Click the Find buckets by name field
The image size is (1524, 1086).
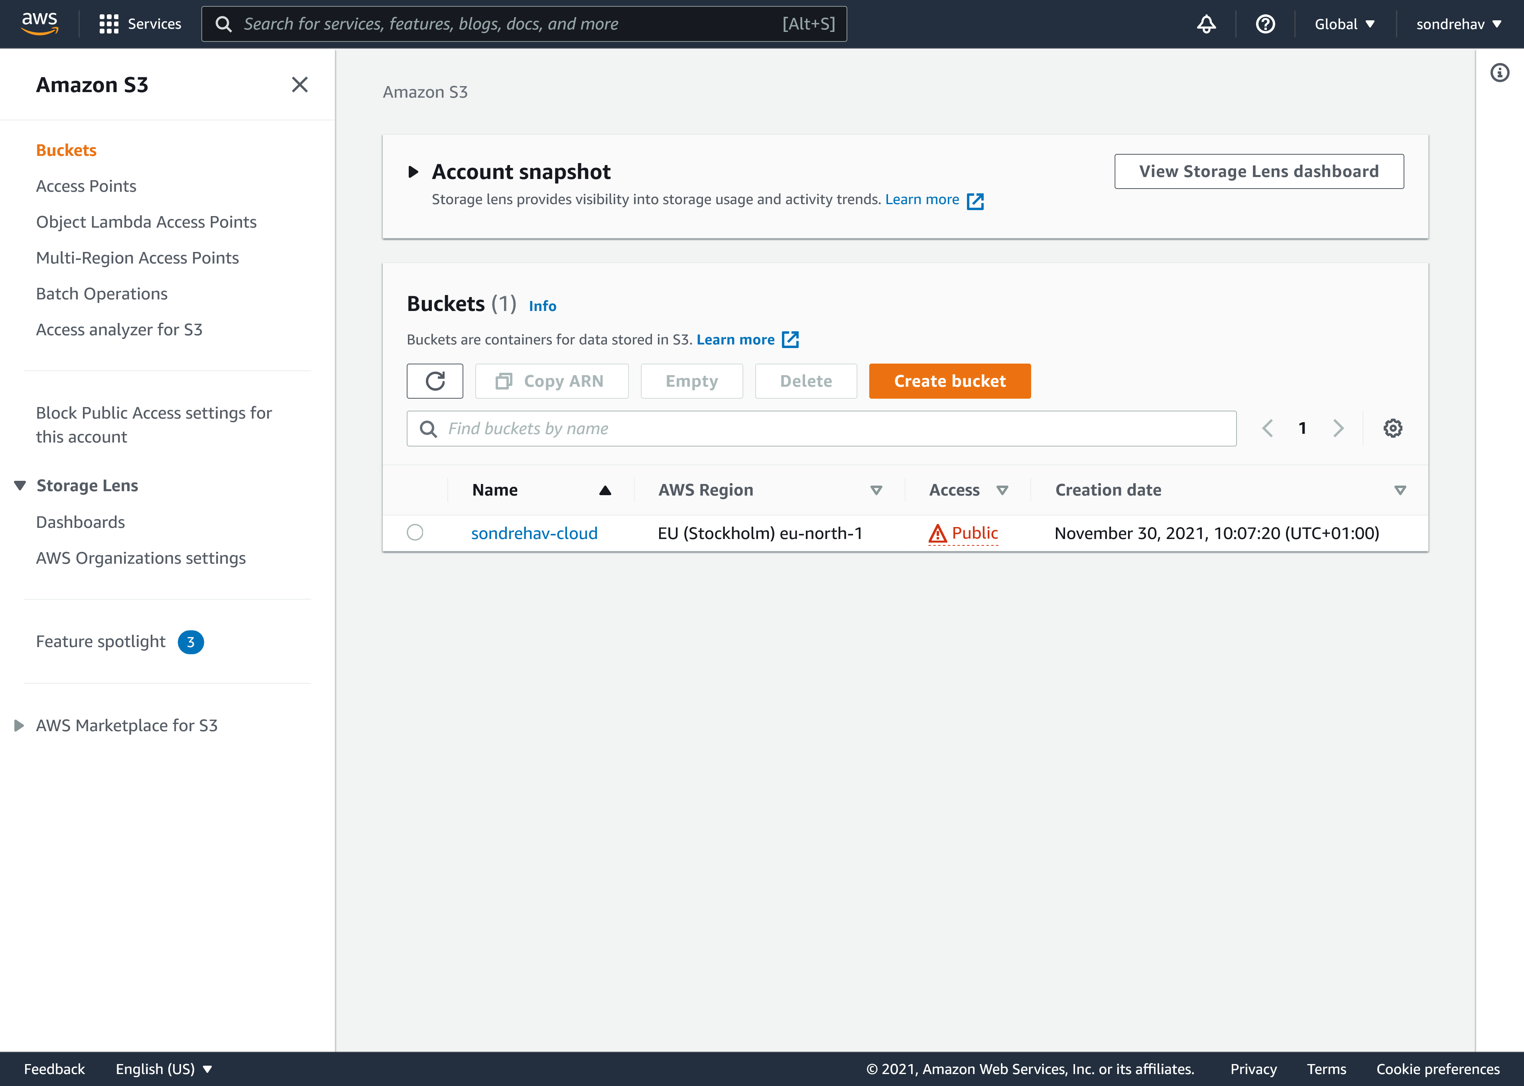(x=821, y=428)
